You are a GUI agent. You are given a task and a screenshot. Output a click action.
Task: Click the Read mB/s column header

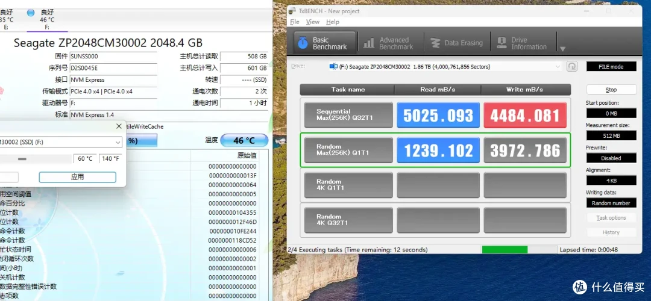pyautogui.click(x=438, y=90)
